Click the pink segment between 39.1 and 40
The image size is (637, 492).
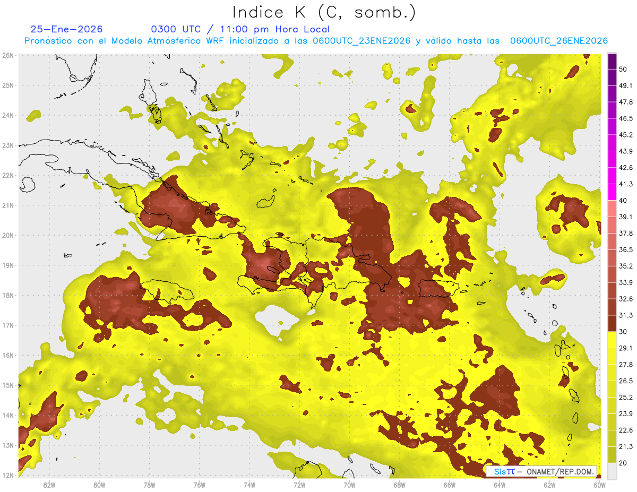(613, 209)
